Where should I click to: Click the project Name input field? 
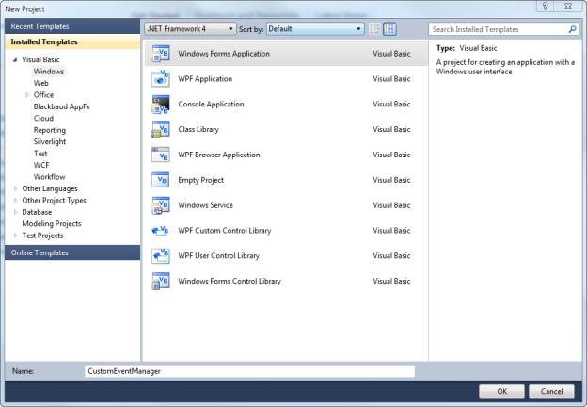click(249, 371)
